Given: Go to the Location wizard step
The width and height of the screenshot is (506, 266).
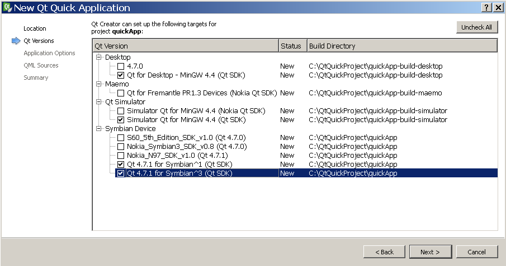Looking at the screenshot, I should click(35, 28).
